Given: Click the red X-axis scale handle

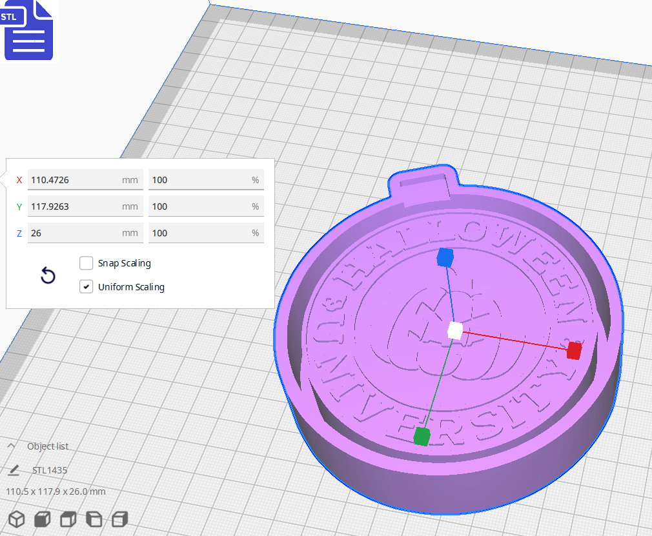Looking at the screenshot, I should [574, 351].
